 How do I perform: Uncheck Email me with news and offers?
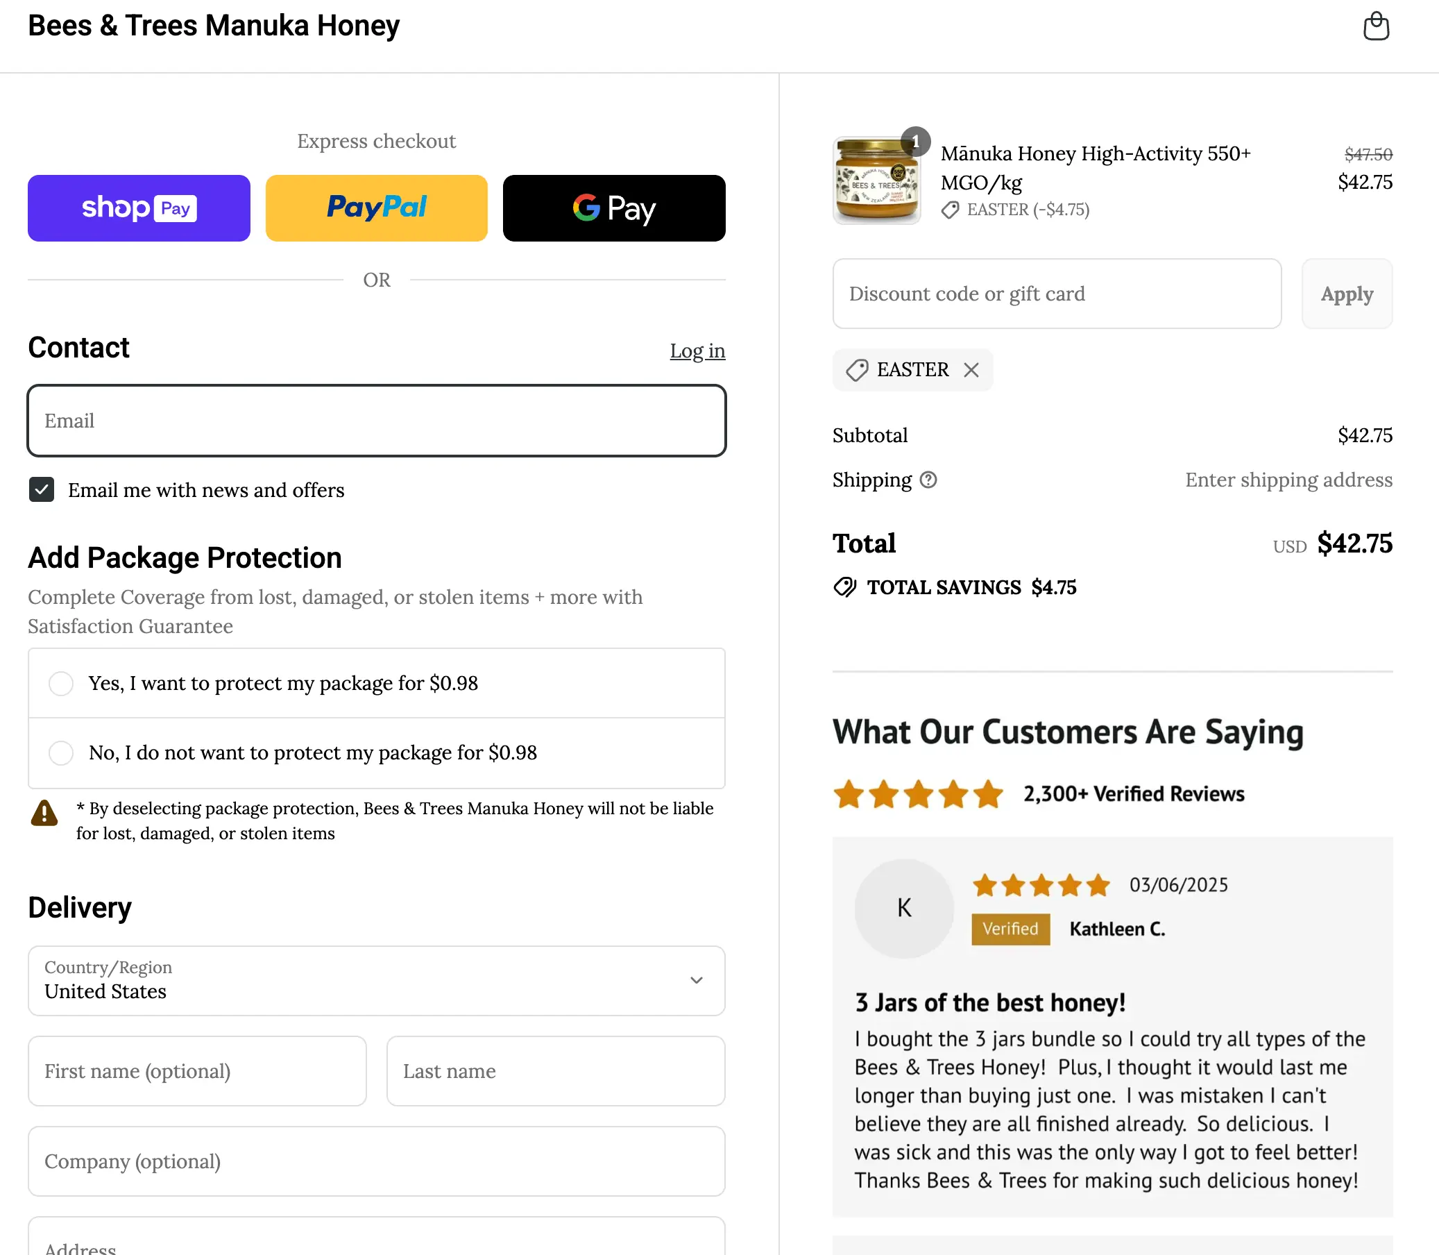42,489
